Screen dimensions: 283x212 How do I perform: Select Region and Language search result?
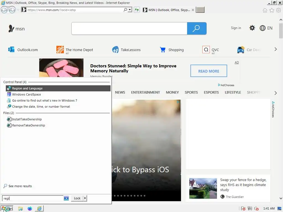58,88
